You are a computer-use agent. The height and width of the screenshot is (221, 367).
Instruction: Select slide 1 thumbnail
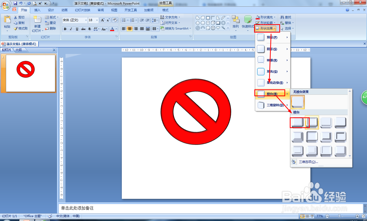coord(31,73)
